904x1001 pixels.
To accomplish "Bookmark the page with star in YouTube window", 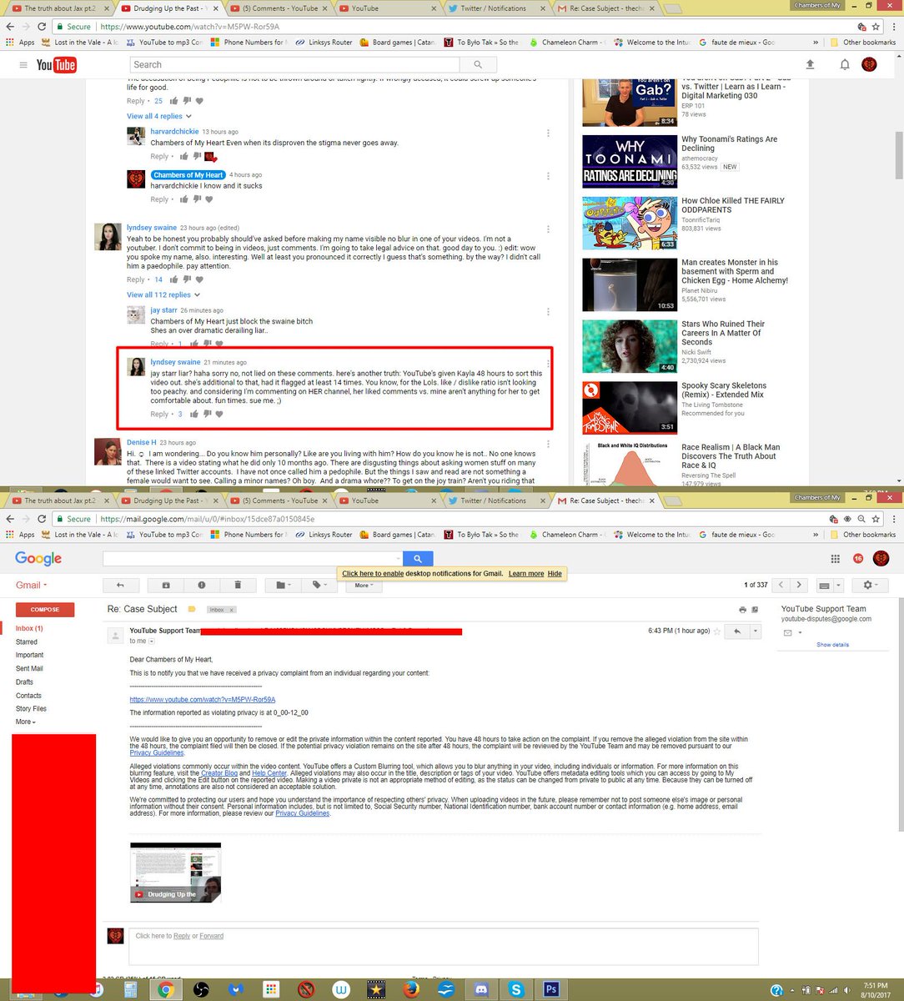I will coord(876,27).
